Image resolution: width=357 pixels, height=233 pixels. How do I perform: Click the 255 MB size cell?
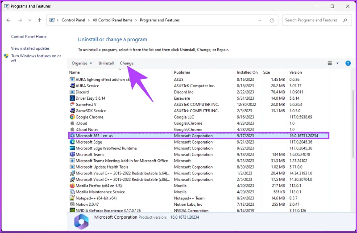click(x=278, y=204)
